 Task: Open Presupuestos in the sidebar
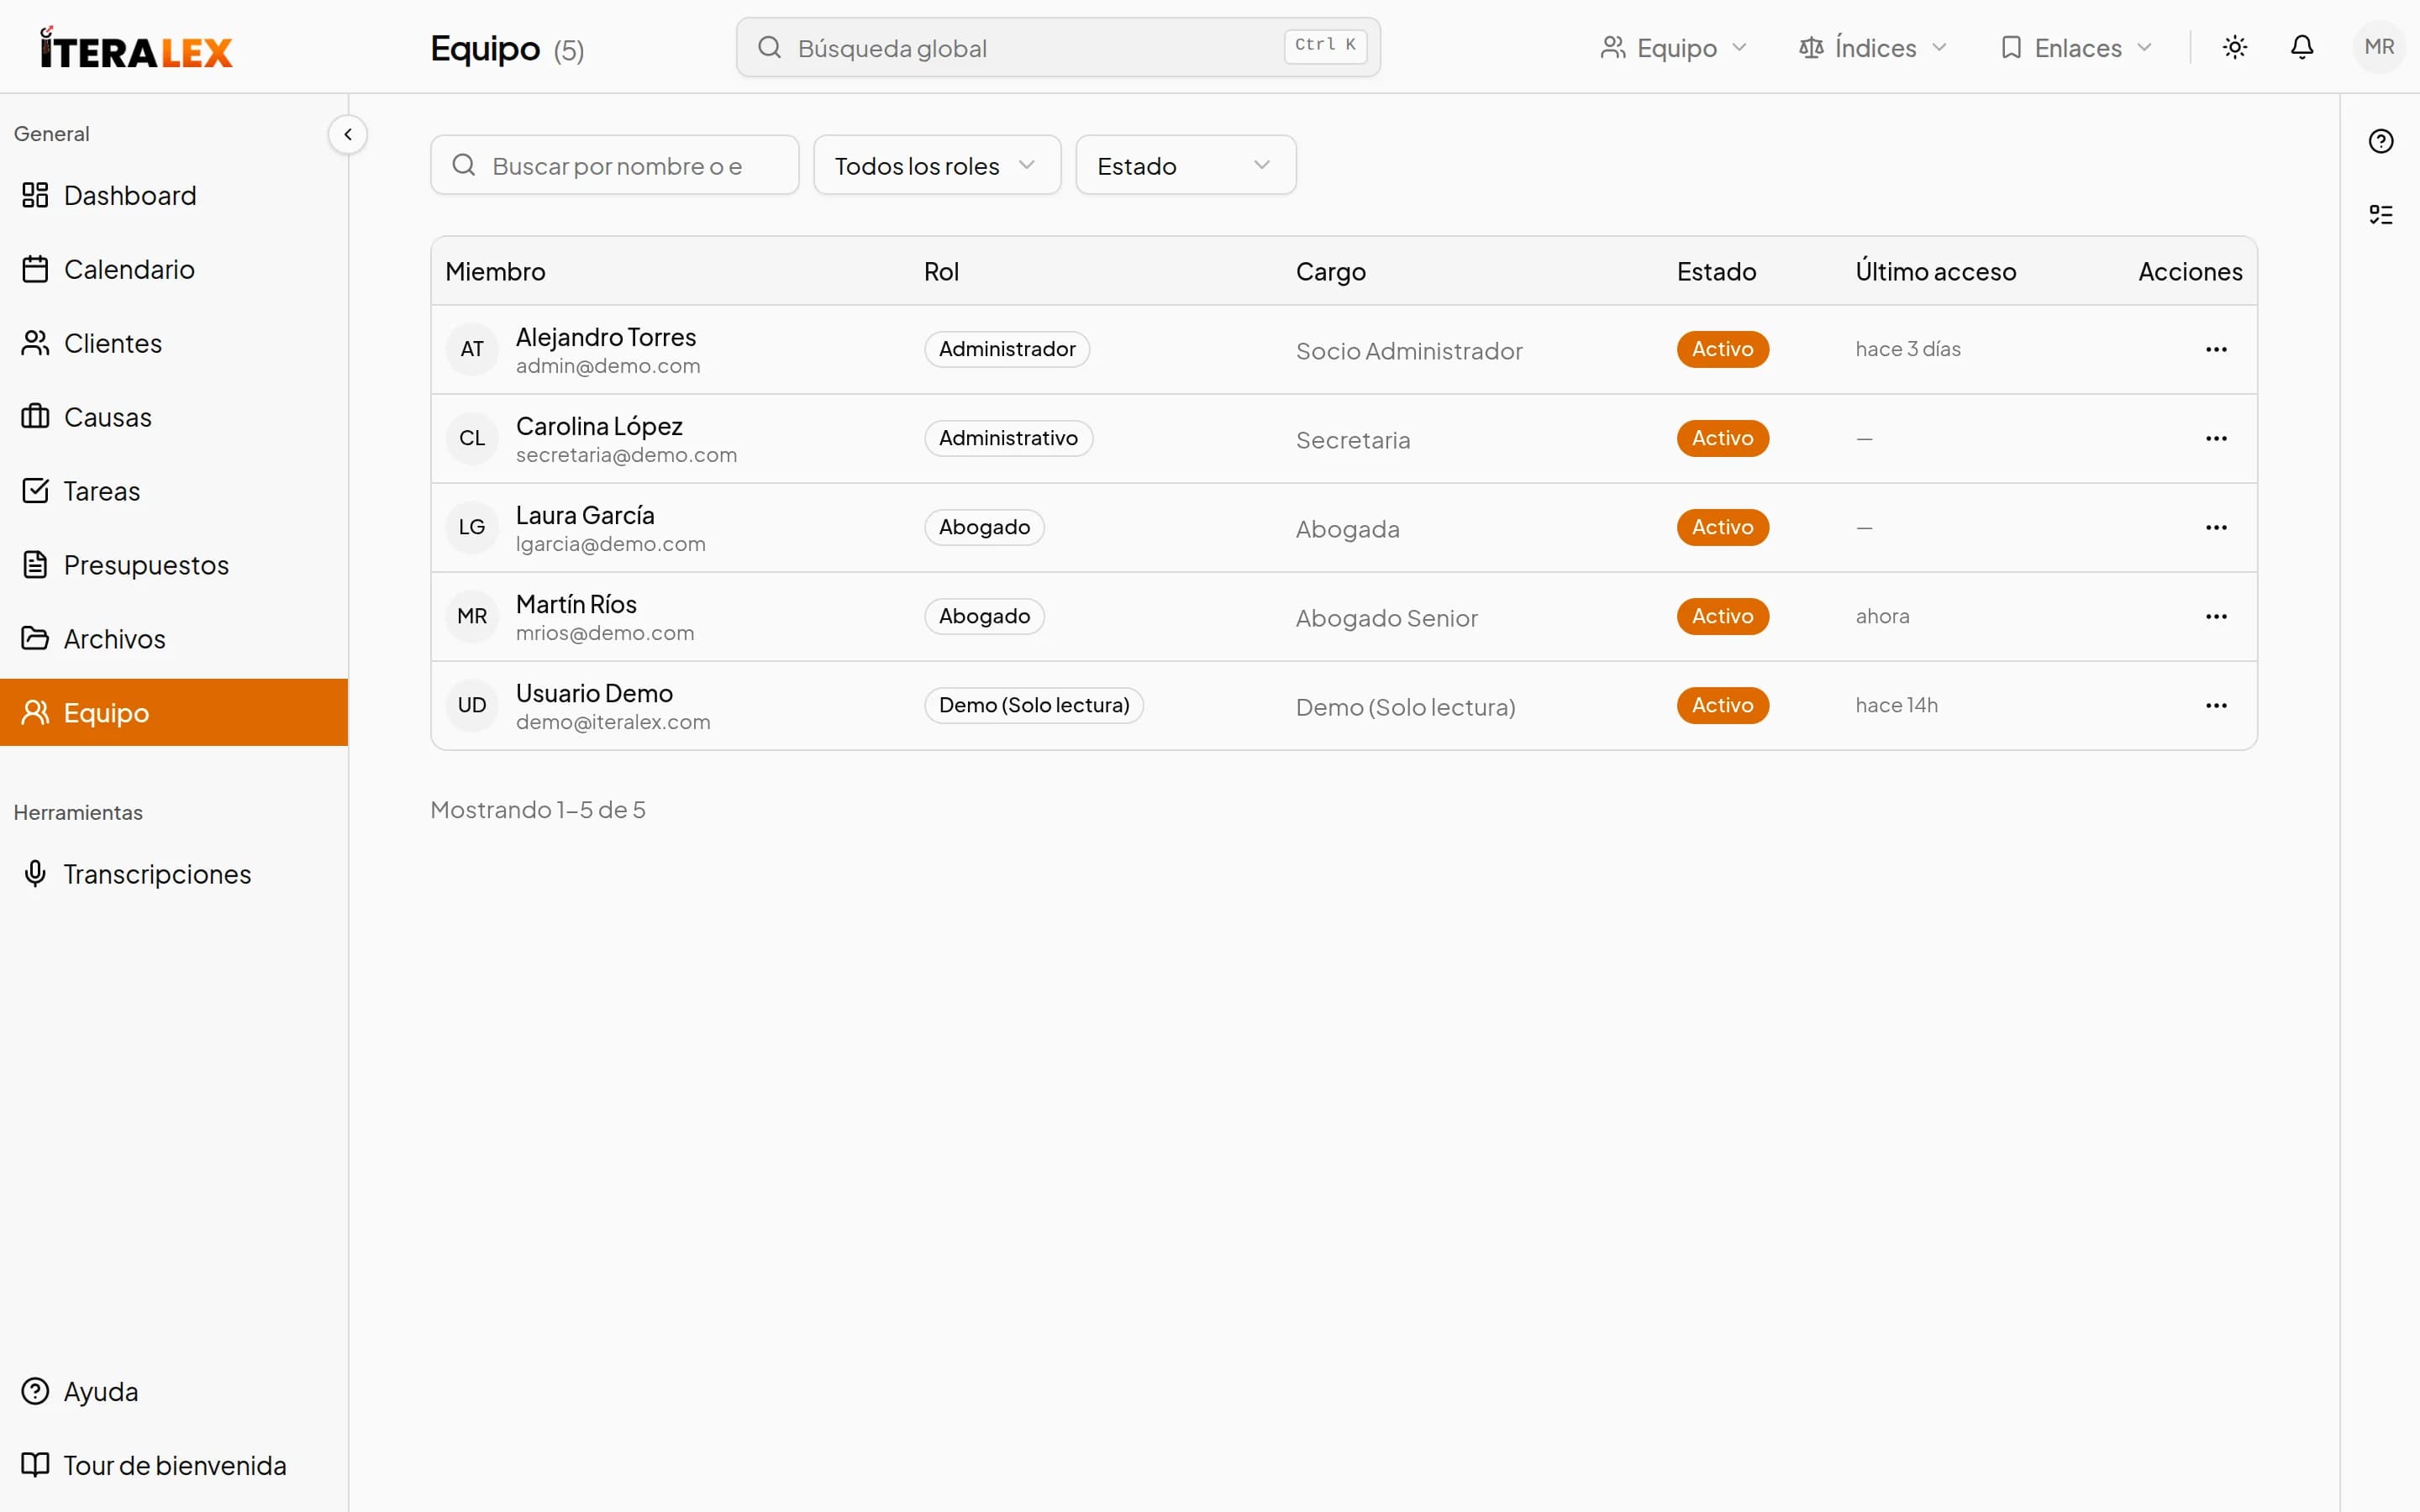coord(174,565)
